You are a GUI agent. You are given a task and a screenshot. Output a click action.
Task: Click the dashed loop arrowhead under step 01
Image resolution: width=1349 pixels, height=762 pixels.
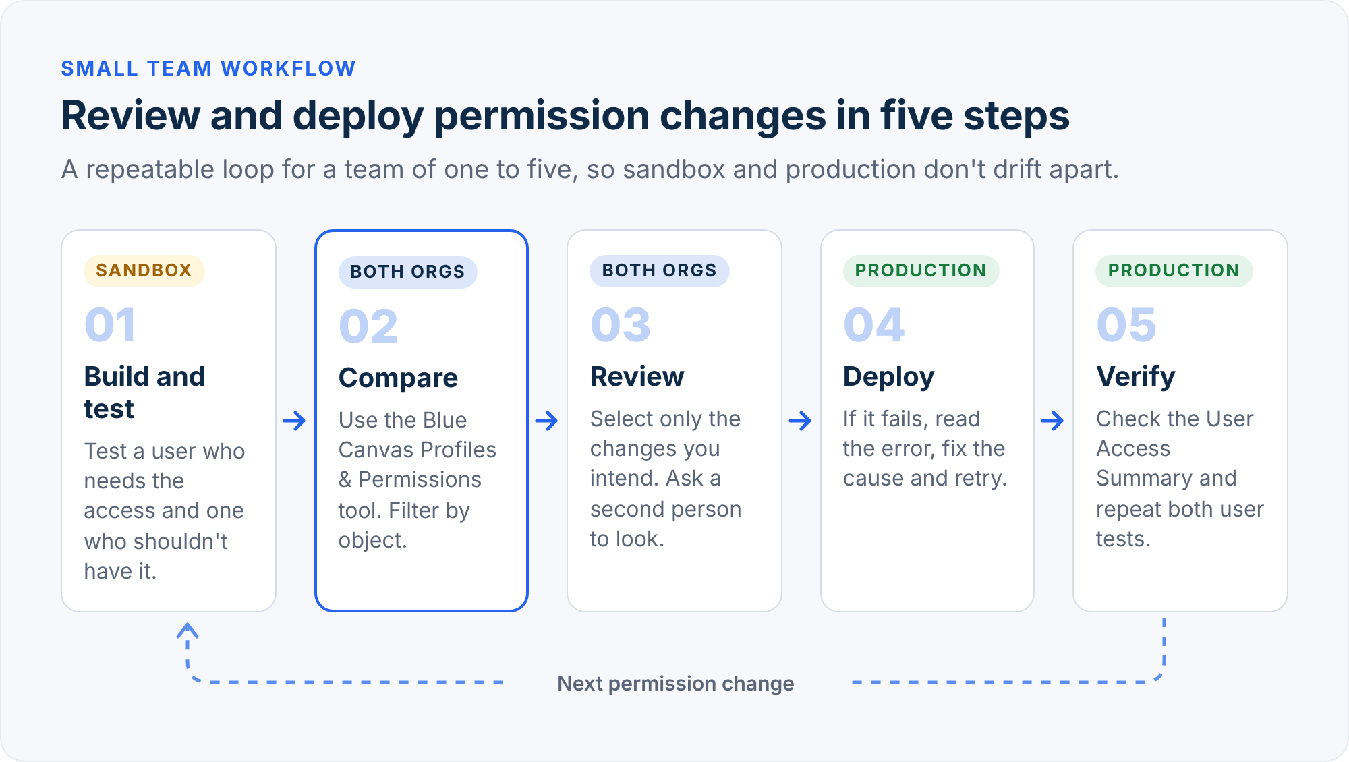point(188,631)
